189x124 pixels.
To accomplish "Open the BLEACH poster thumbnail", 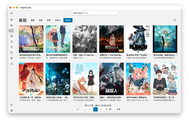I will (x=138, y=39).
